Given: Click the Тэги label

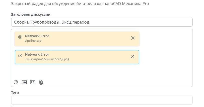Looking at the screenshot, I should click(x=15, y=92).
